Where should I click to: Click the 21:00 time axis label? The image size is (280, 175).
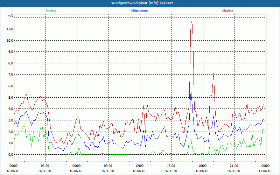pos(234,166)
